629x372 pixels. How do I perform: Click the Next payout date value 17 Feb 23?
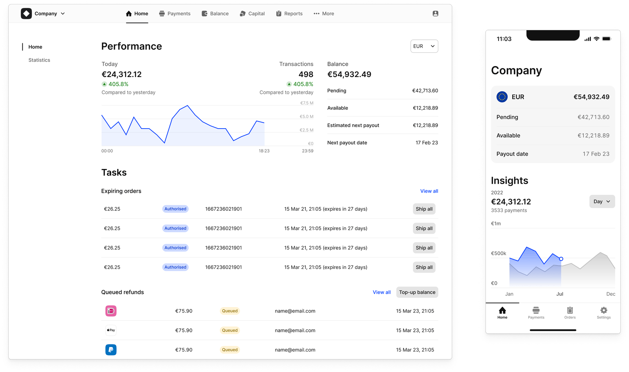pos(427,143)
